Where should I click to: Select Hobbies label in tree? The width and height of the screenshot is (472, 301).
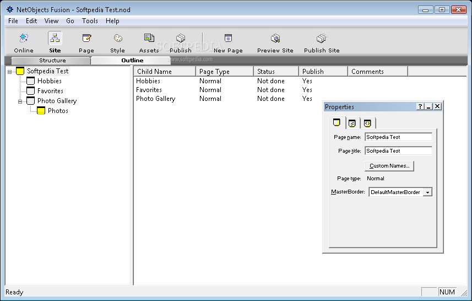50,81
